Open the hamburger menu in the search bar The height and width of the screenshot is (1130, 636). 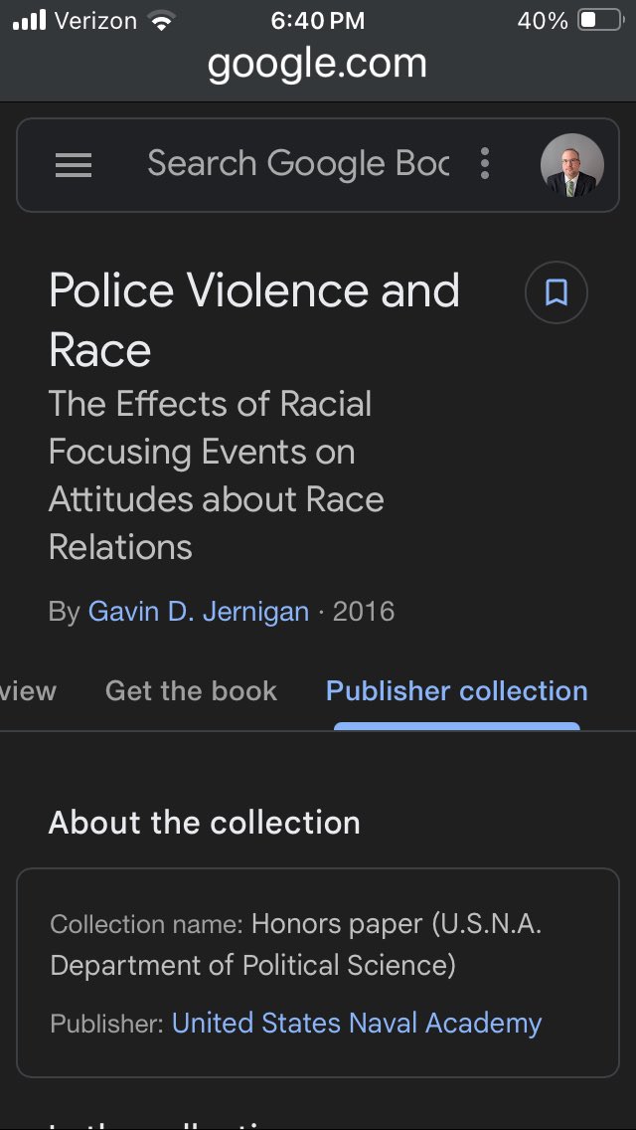pyautogui.click(x=74, y=165)
